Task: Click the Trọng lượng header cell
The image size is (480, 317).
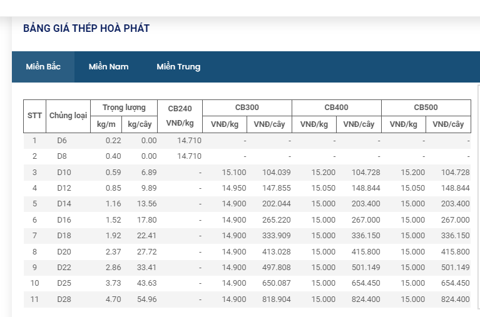Action: [124, 108]
